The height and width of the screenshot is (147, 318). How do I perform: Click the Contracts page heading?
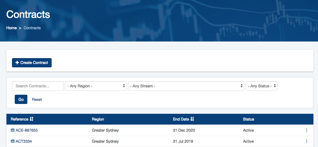coord(28,14)
